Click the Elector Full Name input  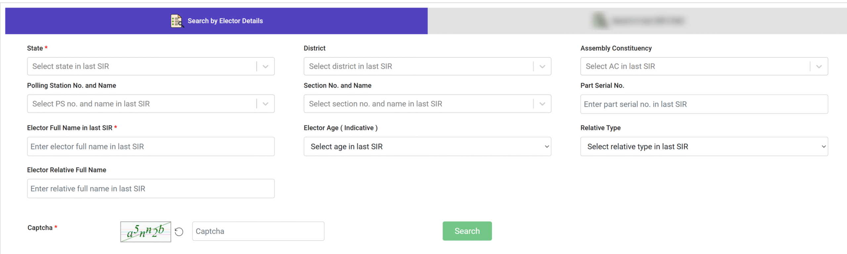[151, 146]
